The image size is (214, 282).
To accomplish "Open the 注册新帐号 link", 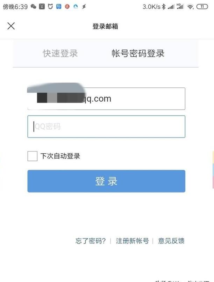I will [132, 241].
